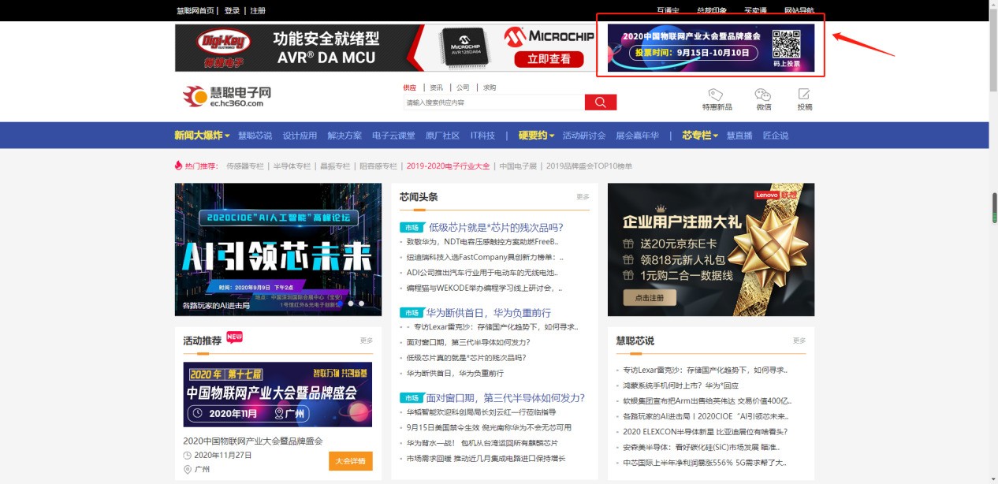Image resolution: width=998 pixels, height=484 pixels.
Task: Expand the 硬要约 dropdown menu
Action: (x=536, y=136)
